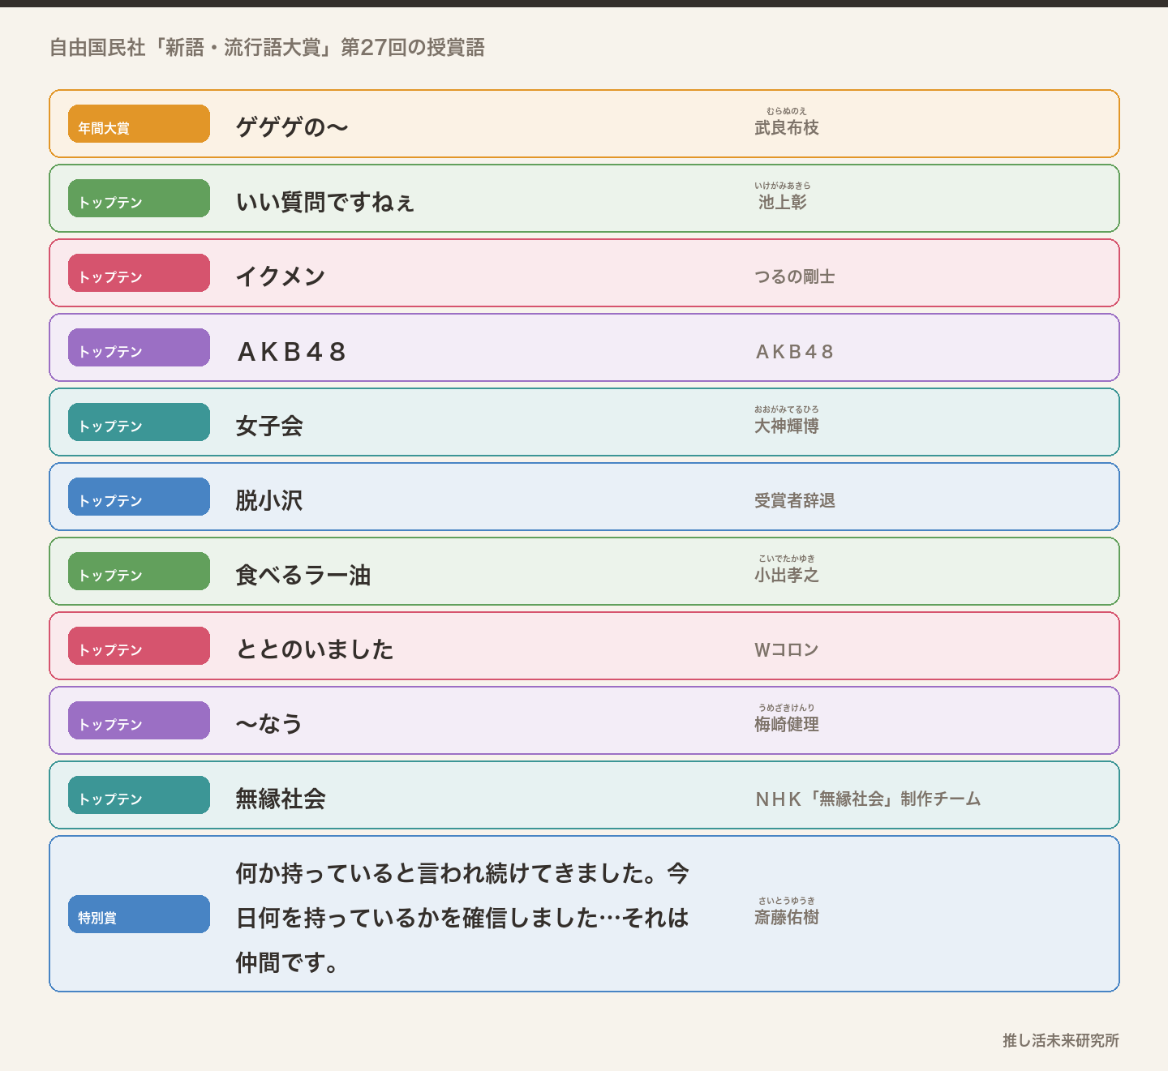Click the トップテン badge beside 食べるラー油
This screenshot has height=1071, width=1168.
coord(139,572)
